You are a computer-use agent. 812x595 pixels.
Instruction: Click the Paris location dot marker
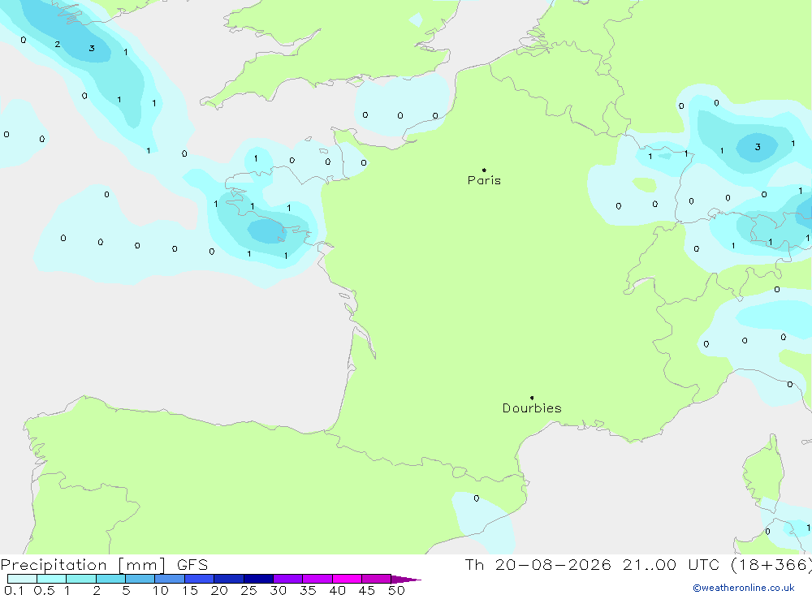484,170
